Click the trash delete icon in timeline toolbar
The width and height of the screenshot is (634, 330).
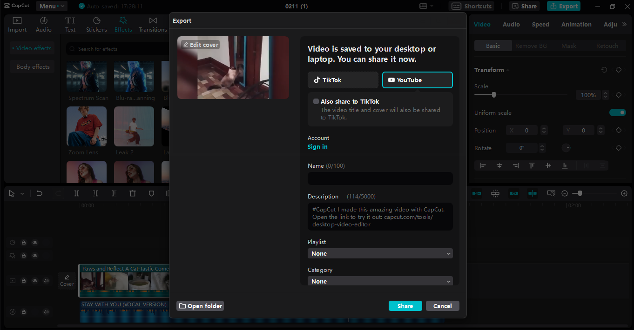click(x=133, y=193)
